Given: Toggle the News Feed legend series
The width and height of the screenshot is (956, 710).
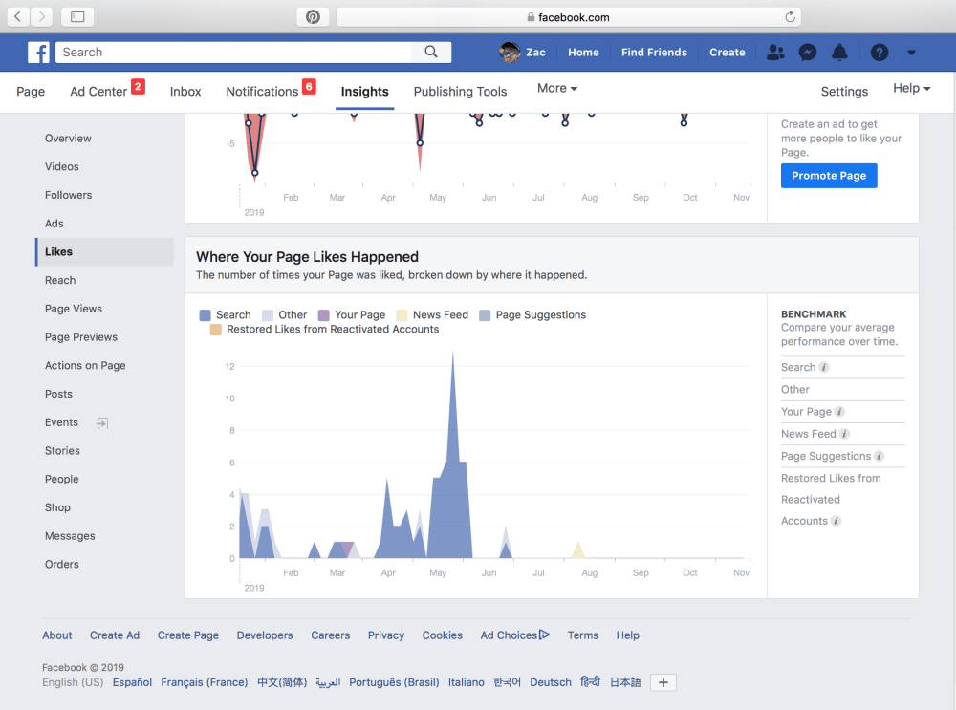Looking at the screenshot, I should [x=432, y=315].
